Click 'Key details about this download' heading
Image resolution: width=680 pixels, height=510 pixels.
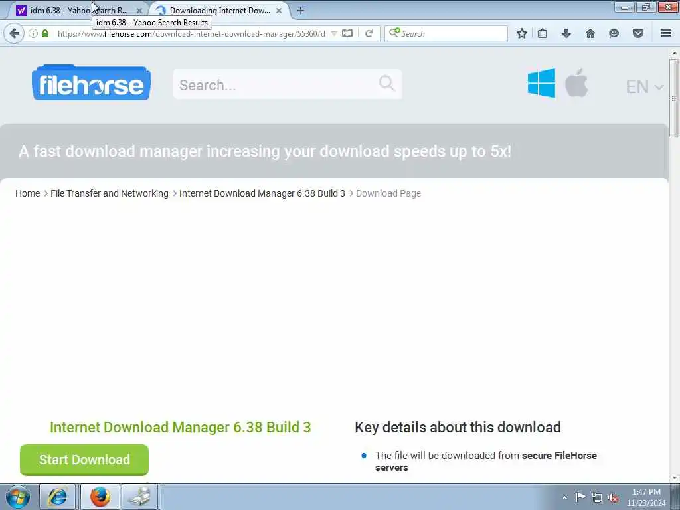pyautogui.click(x=458, y=427)
